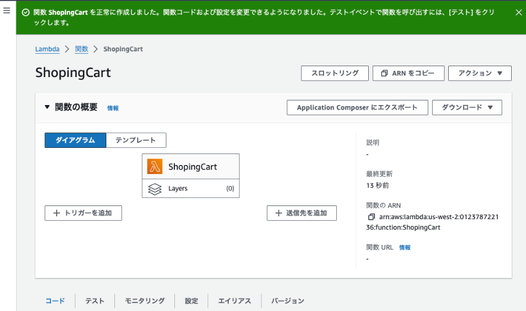This screenshot has width=526, height=311.
Task: Add a trigger with トリガーを追加
Action: (83, 213)
